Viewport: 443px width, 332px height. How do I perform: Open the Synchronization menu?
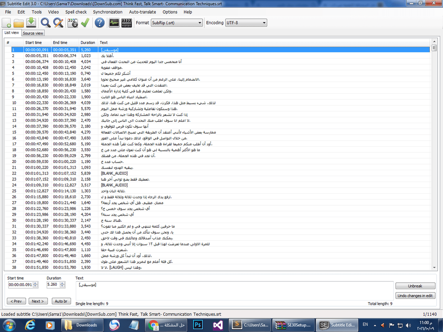108,12
